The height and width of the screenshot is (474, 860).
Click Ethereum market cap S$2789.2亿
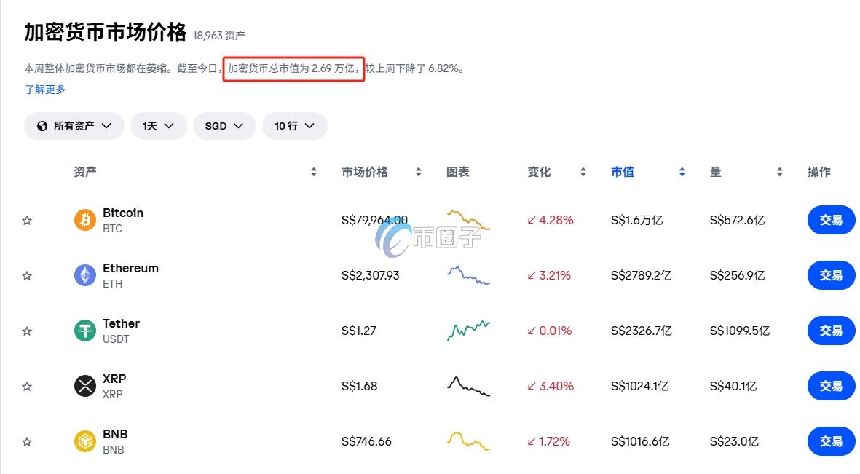641,275
